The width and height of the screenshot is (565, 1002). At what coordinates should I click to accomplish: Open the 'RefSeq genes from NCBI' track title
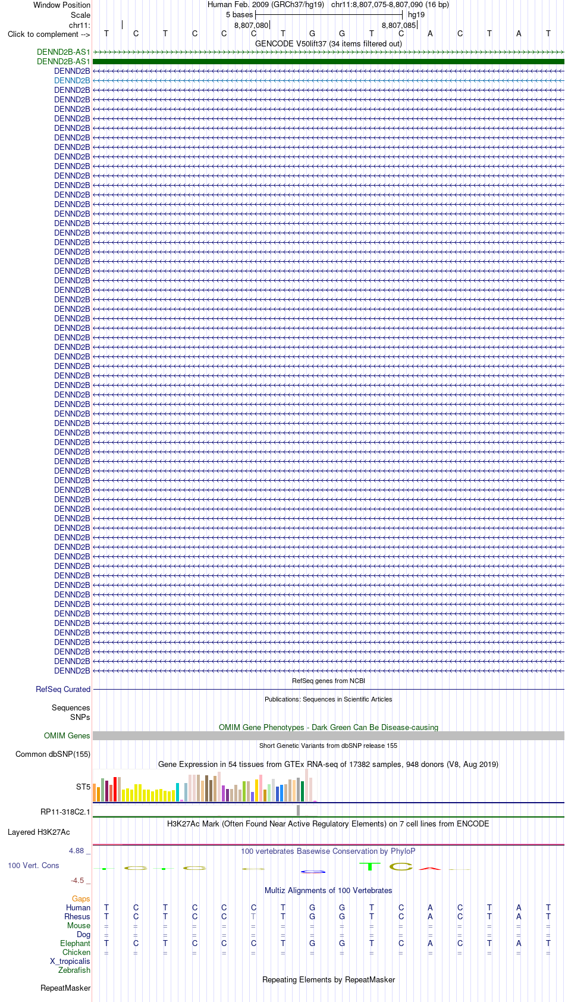[x=328, y=681]
